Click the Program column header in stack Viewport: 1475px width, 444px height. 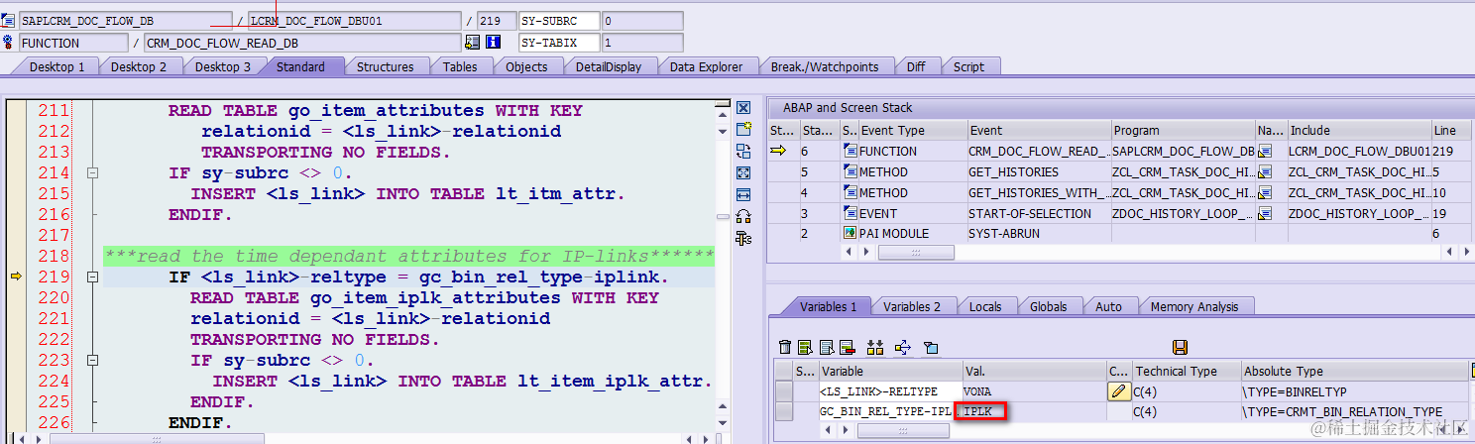point(1183,130)
